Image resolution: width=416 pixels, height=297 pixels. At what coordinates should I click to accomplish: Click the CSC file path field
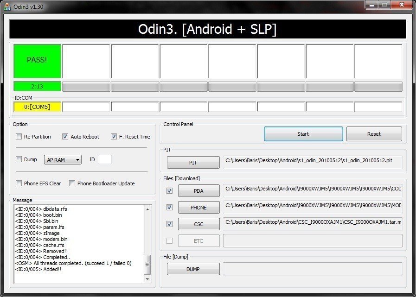point(313,224)
